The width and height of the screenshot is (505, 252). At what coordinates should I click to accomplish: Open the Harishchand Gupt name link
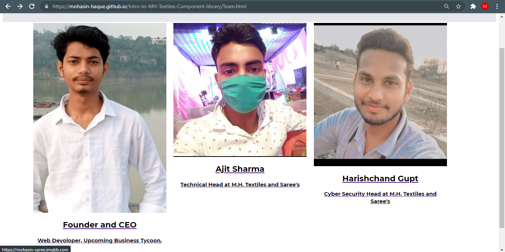380,178
